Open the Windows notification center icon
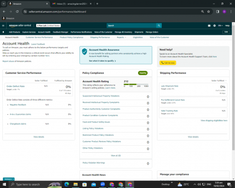Image resolution: width=235 pixels, height=188 pixels. [x=229, y=184]
